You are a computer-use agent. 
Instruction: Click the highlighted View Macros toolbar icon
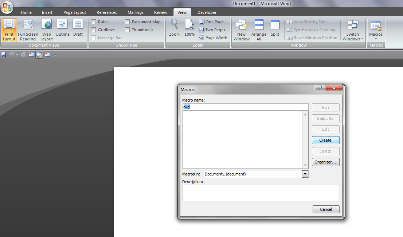39,55
